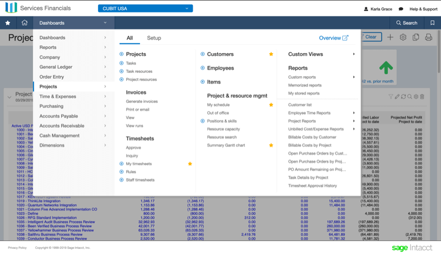The width and height of the screenshot is (441, 255).
Task: Open the Overview link
Action: tap(333, 38)
